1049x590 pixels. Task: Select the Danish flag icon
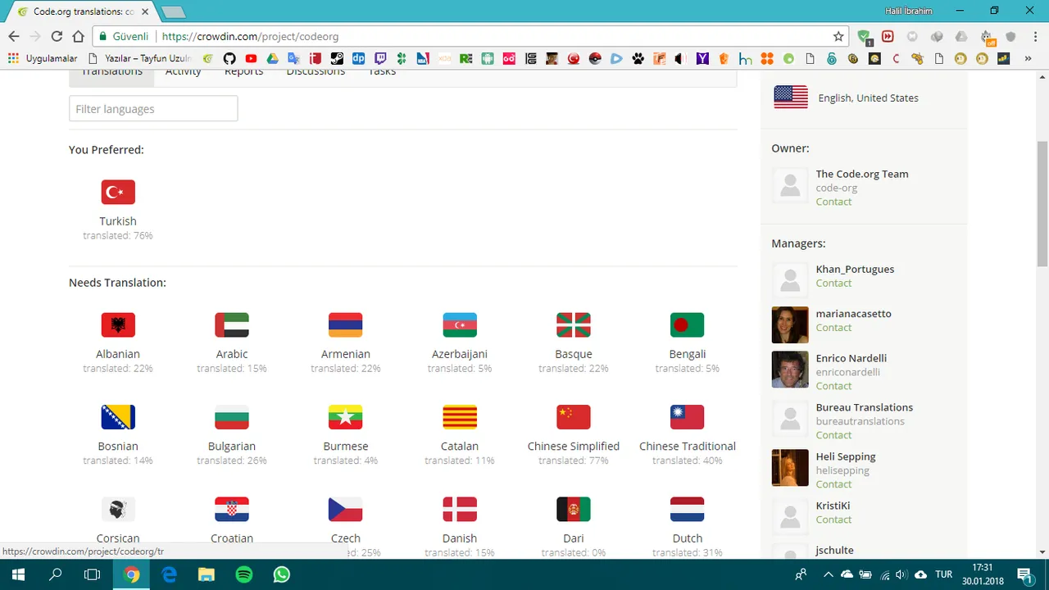click(x=460, y=509)
